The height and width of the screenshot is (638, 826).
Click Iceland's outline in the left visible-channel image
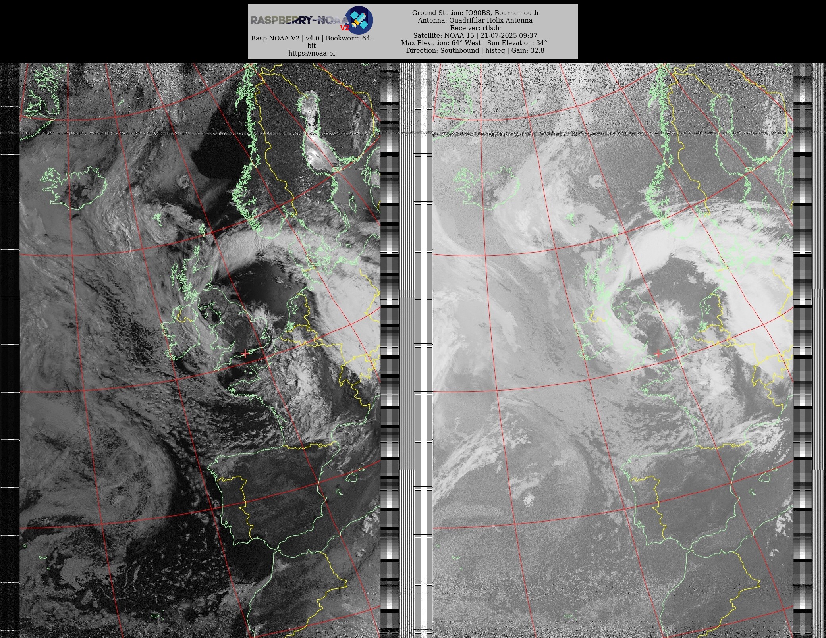(74, 187)
